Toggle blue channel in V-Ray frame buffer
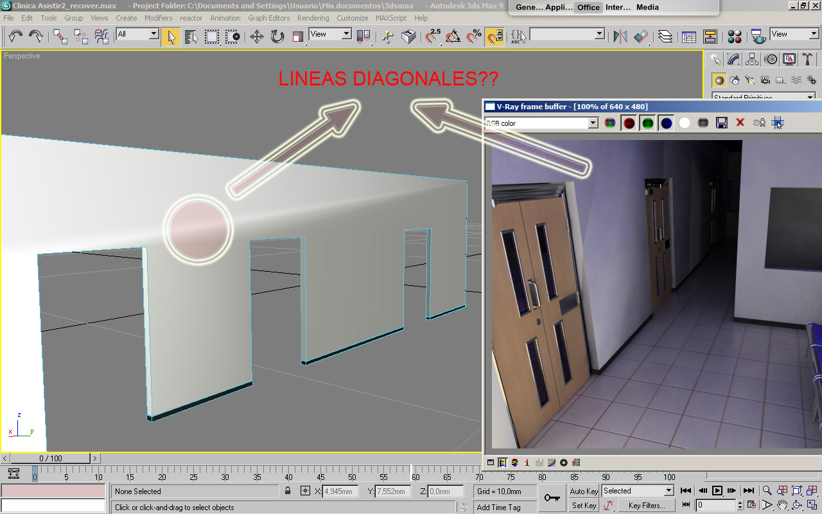This screenshot has height=514, width=822. 667,123
